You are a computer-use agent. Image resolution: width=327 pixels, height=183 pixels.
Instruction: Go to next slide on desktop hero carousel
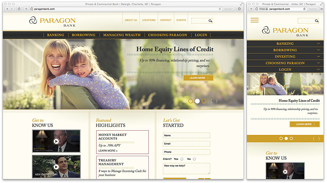click(216, 101)
